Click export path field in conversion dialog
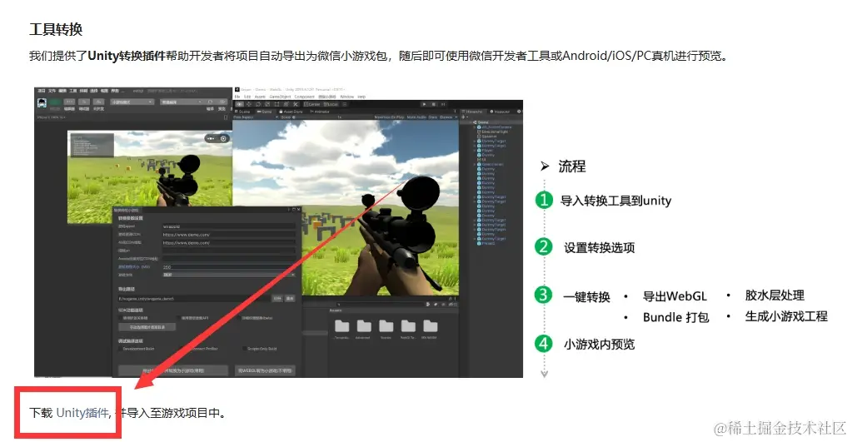 tap(193, 299)
